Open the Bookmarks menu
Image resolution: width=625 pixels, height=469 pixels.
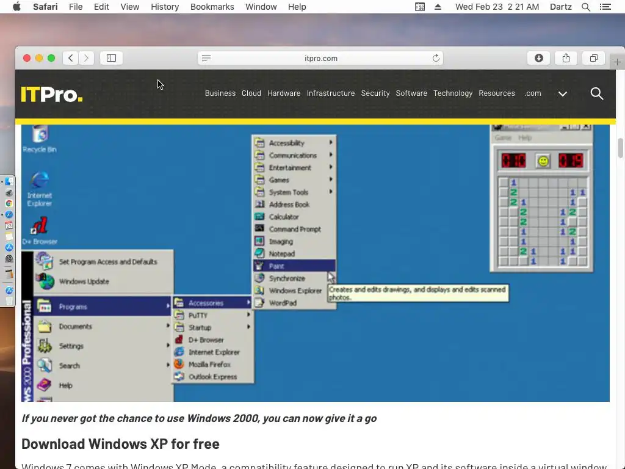pos(212,7)
